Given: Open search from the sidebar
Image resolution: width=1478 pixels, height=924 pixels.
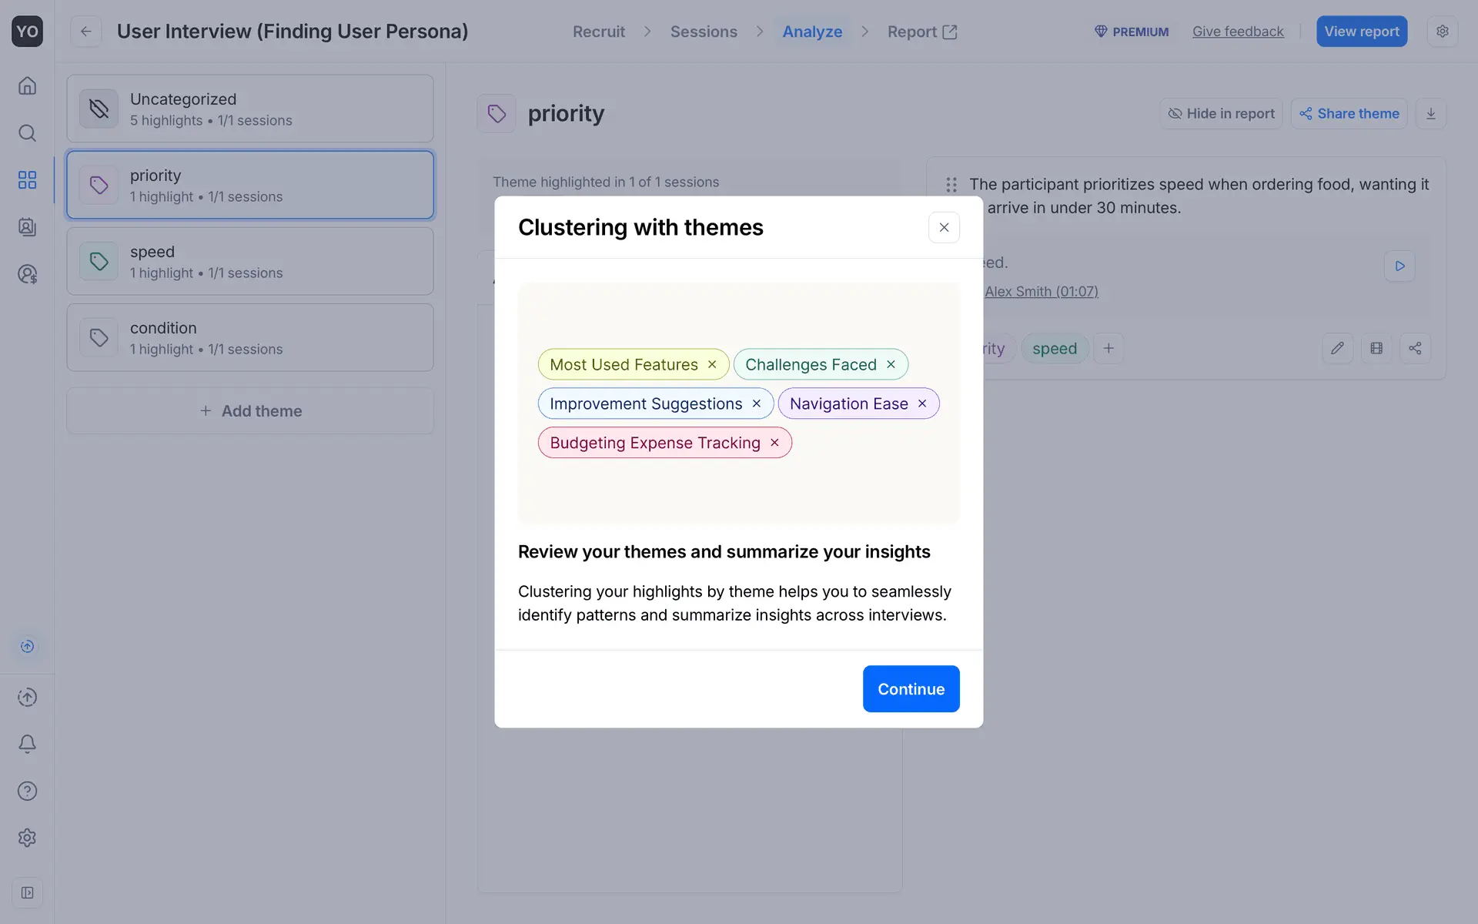Looking at the screenshot, I should (x=27, y=133).
